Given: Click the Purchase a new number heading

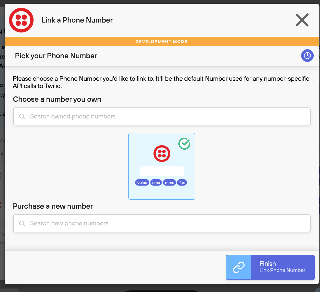Looking at the screenshot, I should point(53,206).
